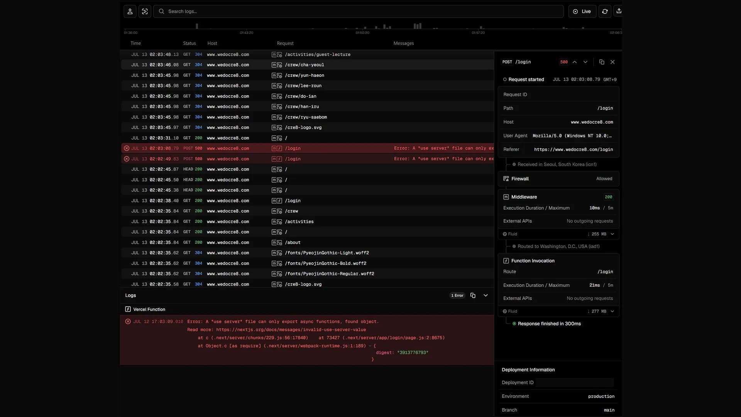The height and width of the screenshot is (417, 741).
Task: Click the export logs icon
Action: [x=619, y=11]
